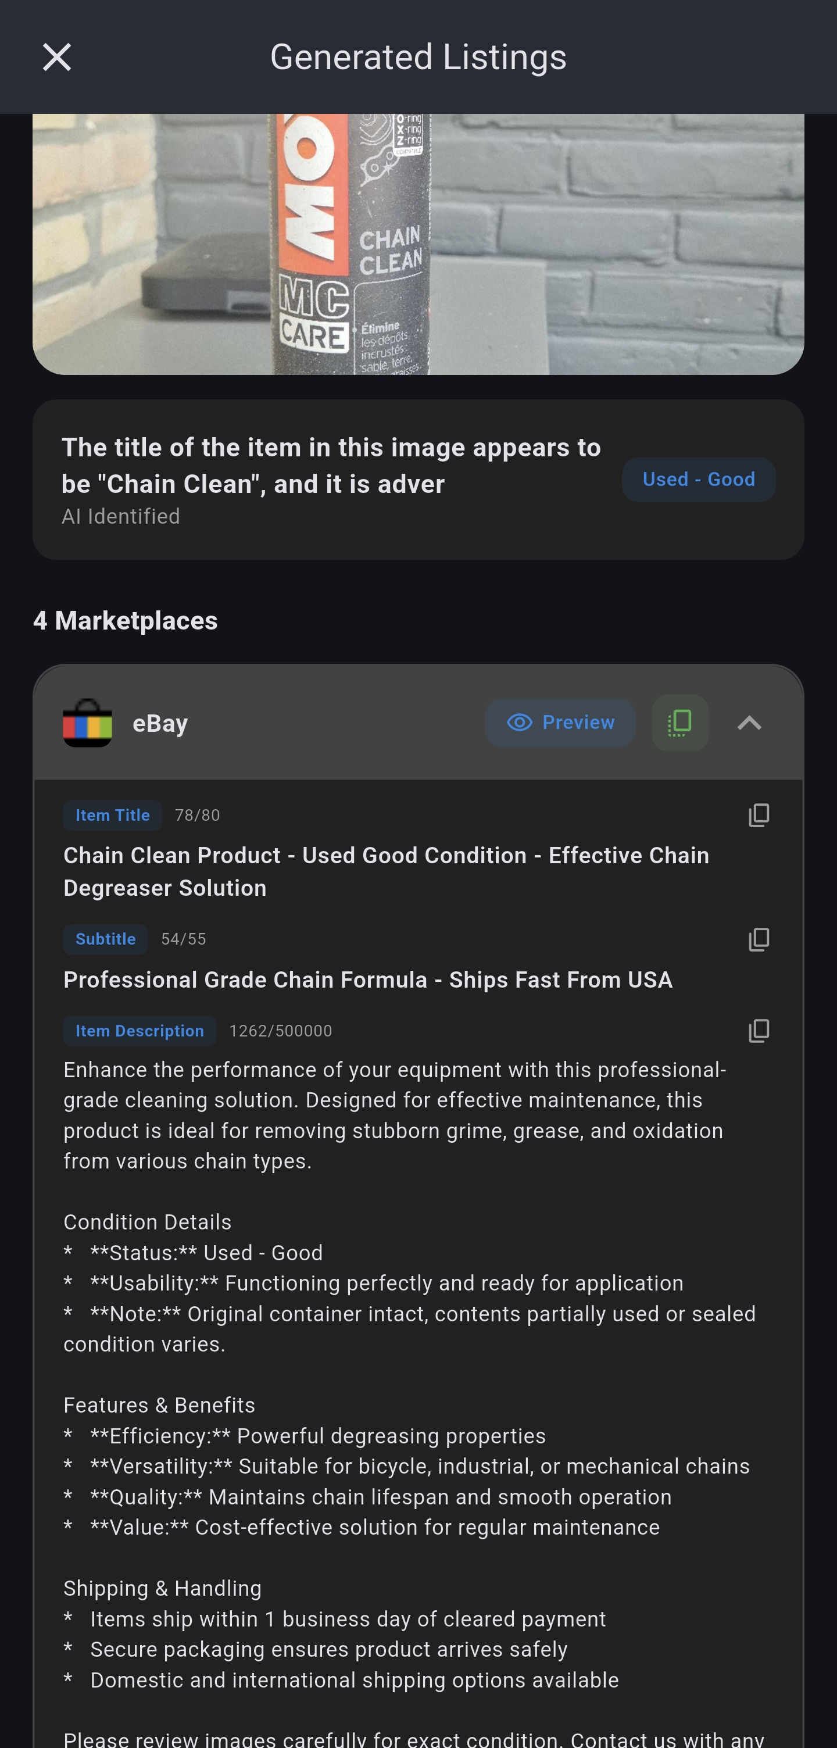
Task: Tap the eBay marketplace name
Action: [x=160, y=723]
